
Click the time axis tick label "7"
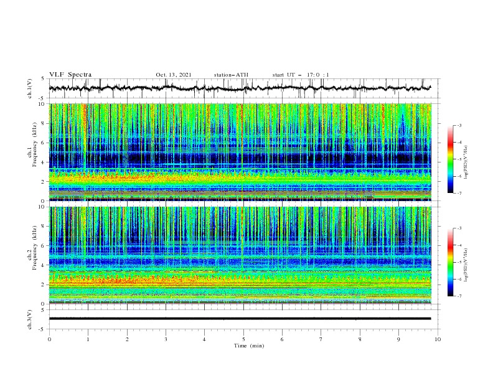[x=321, y=339]
